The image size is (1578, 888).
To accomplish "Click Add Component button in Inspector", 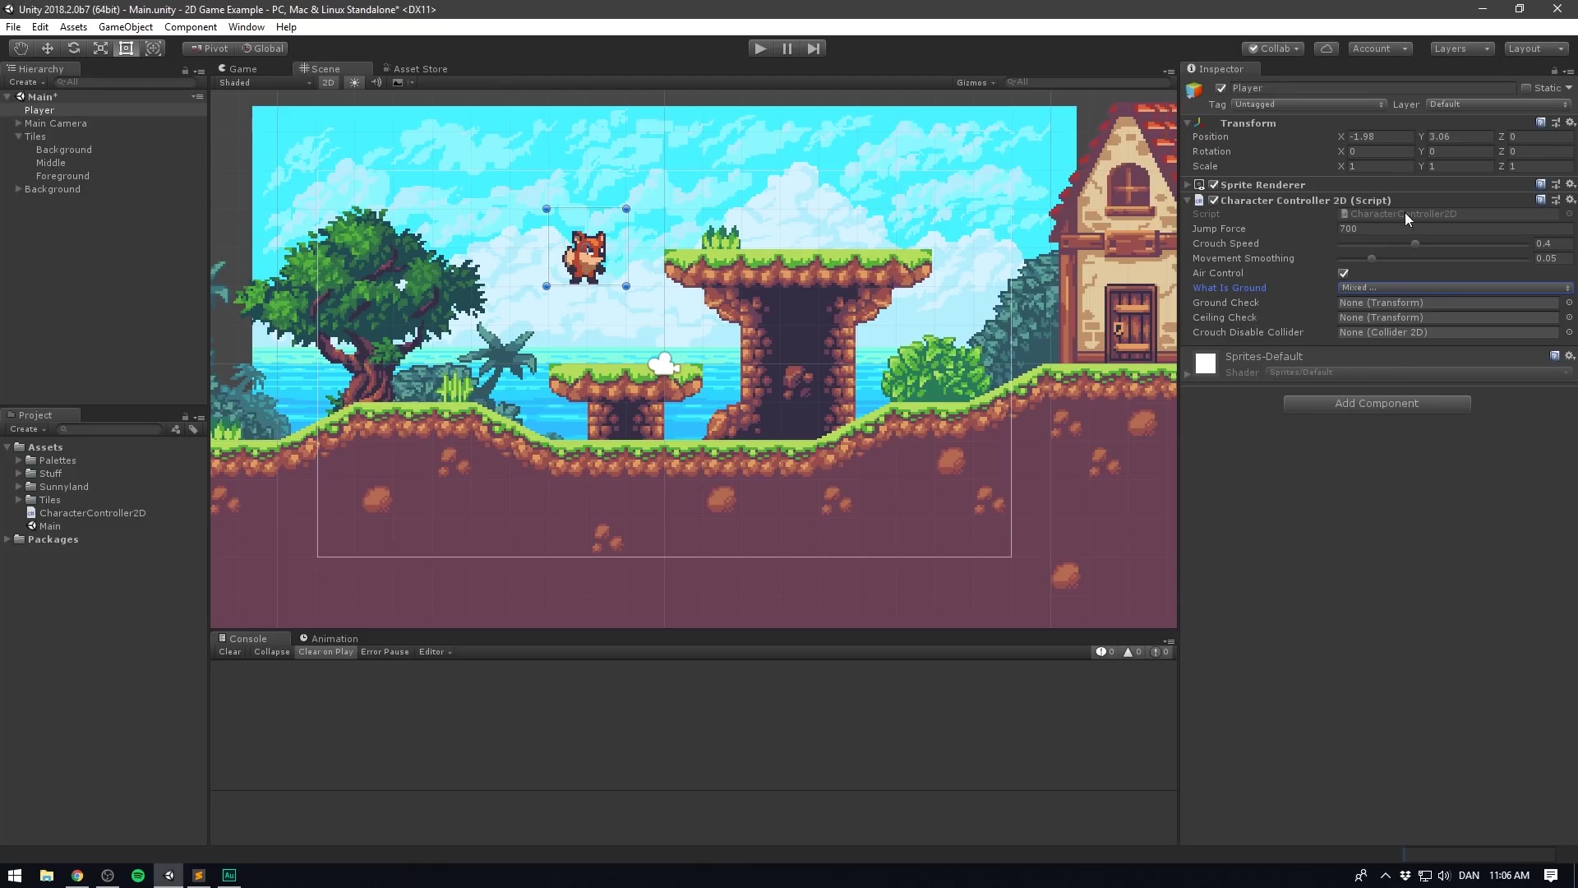I will [x=1377, y=404].
